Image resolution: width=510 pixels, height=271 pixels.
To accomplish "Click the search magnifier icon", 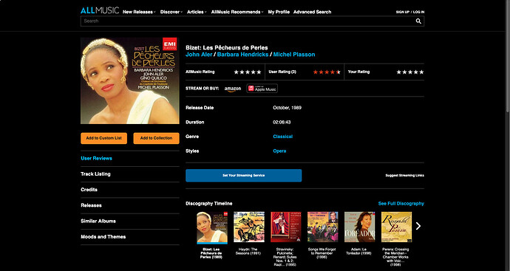I will (418, 21).
